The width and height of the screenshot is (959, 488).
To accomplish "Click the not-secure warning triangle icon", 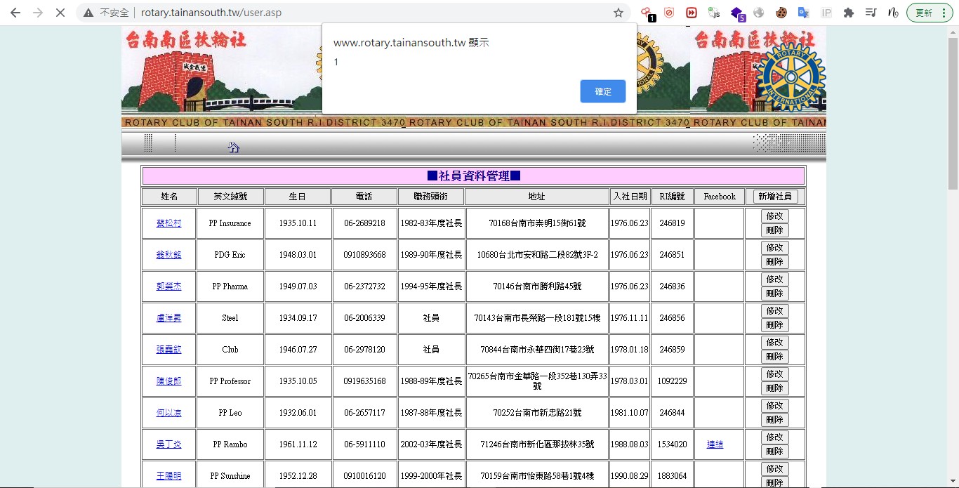I will [x=88, y=13].
